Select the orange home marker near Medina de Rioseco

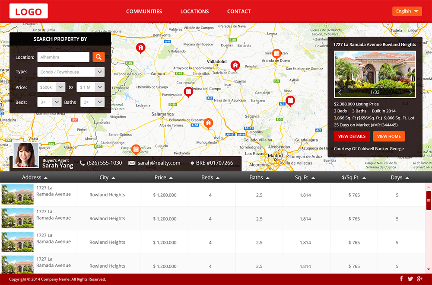140,48
